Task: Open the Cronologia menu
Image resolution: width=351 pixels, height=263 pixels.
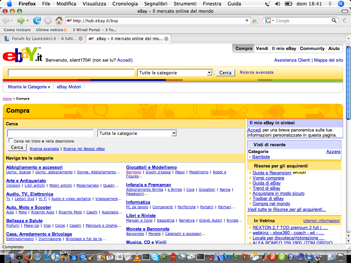Action: click(x=125, y=4)
